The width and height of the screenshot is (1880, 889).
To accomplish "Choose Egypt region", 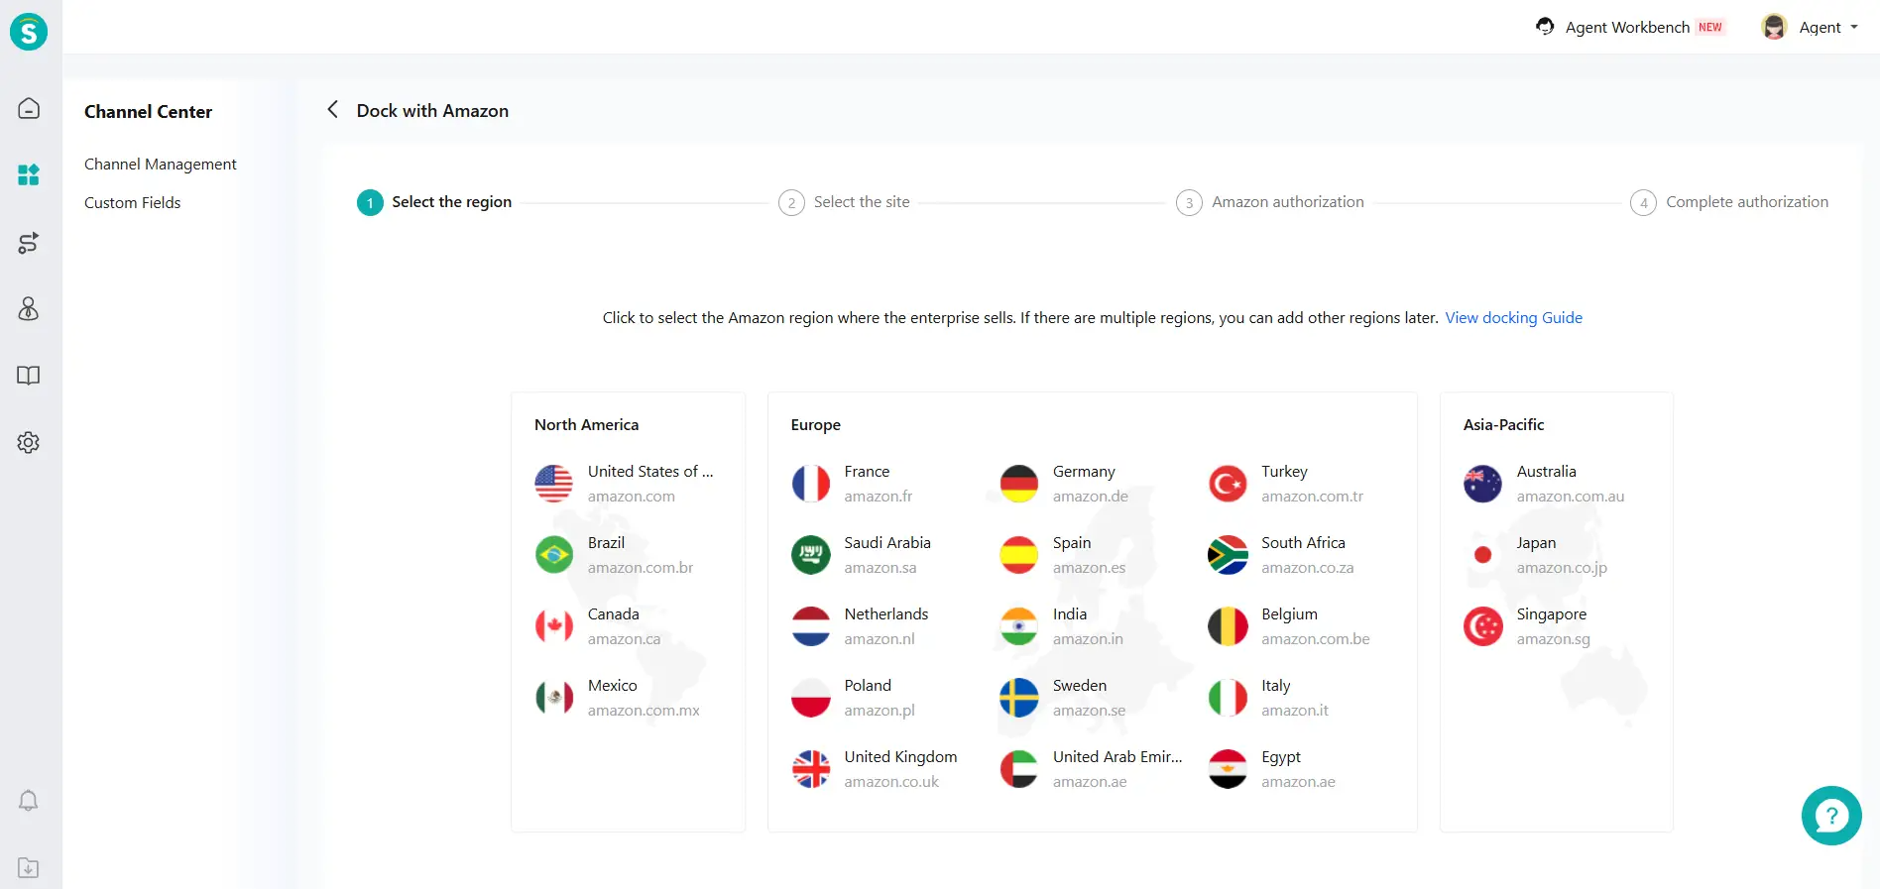I will point(1272,769).
